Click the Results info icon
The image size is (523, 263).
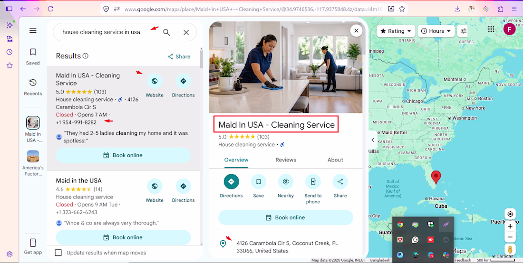pos(86,56)
